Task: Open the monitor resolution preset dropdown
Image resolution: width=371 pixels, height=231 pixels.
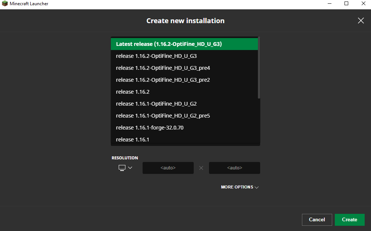Action: pos(130,168)
